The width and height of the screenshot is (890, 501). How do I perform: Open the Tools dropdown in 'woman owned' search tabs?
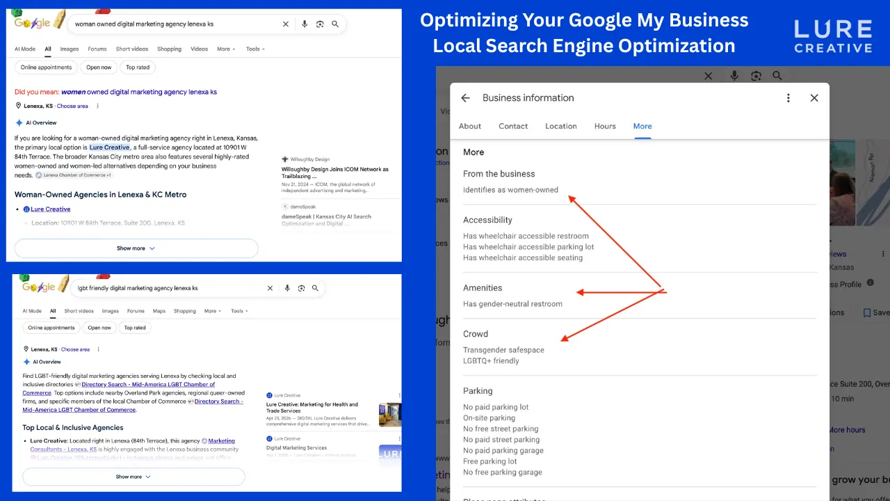pyautogui.click(x=255, y=49)
